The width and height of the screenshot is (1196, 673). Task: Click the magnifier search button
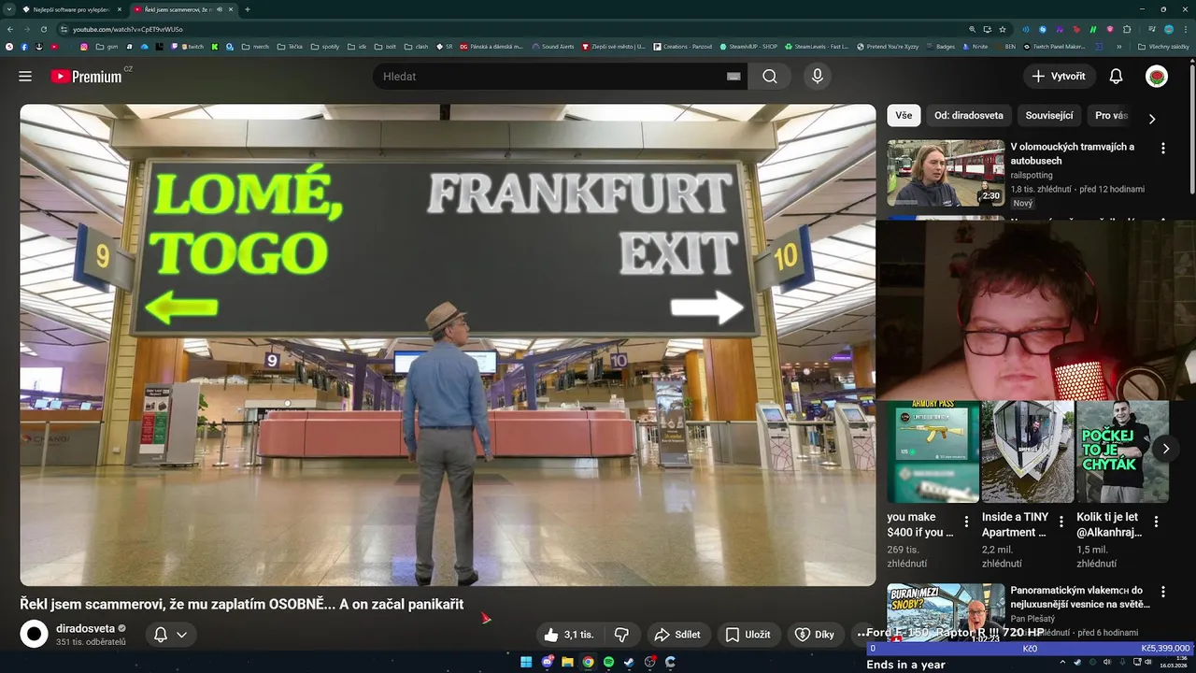coord(770,77)
